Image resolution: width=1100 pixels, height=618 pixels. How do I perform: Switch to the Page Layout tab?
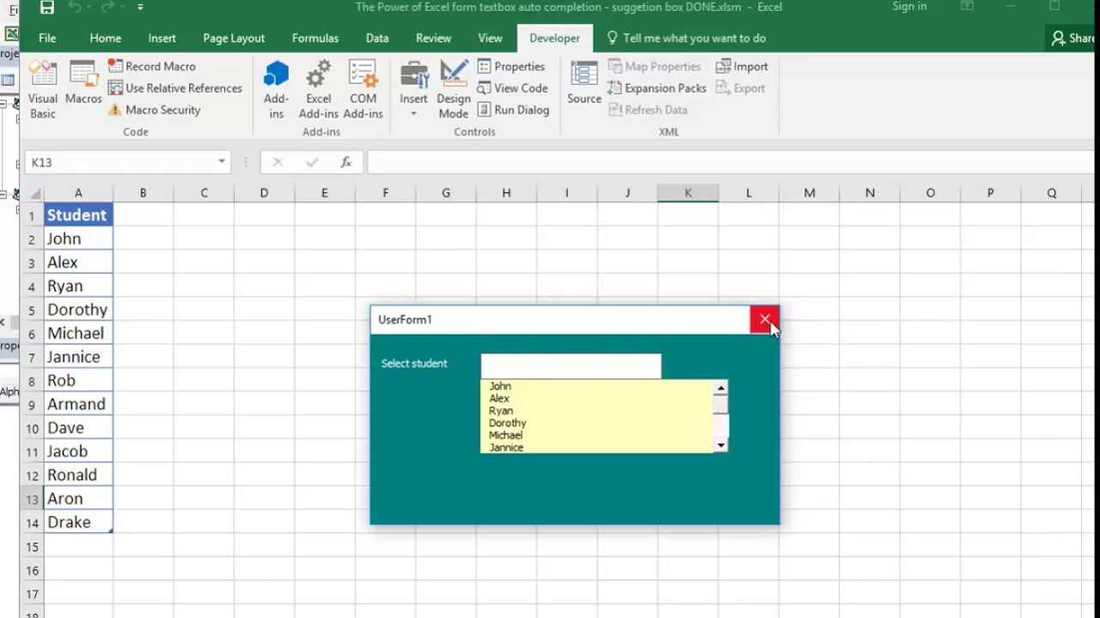click(x=234, y=38)
